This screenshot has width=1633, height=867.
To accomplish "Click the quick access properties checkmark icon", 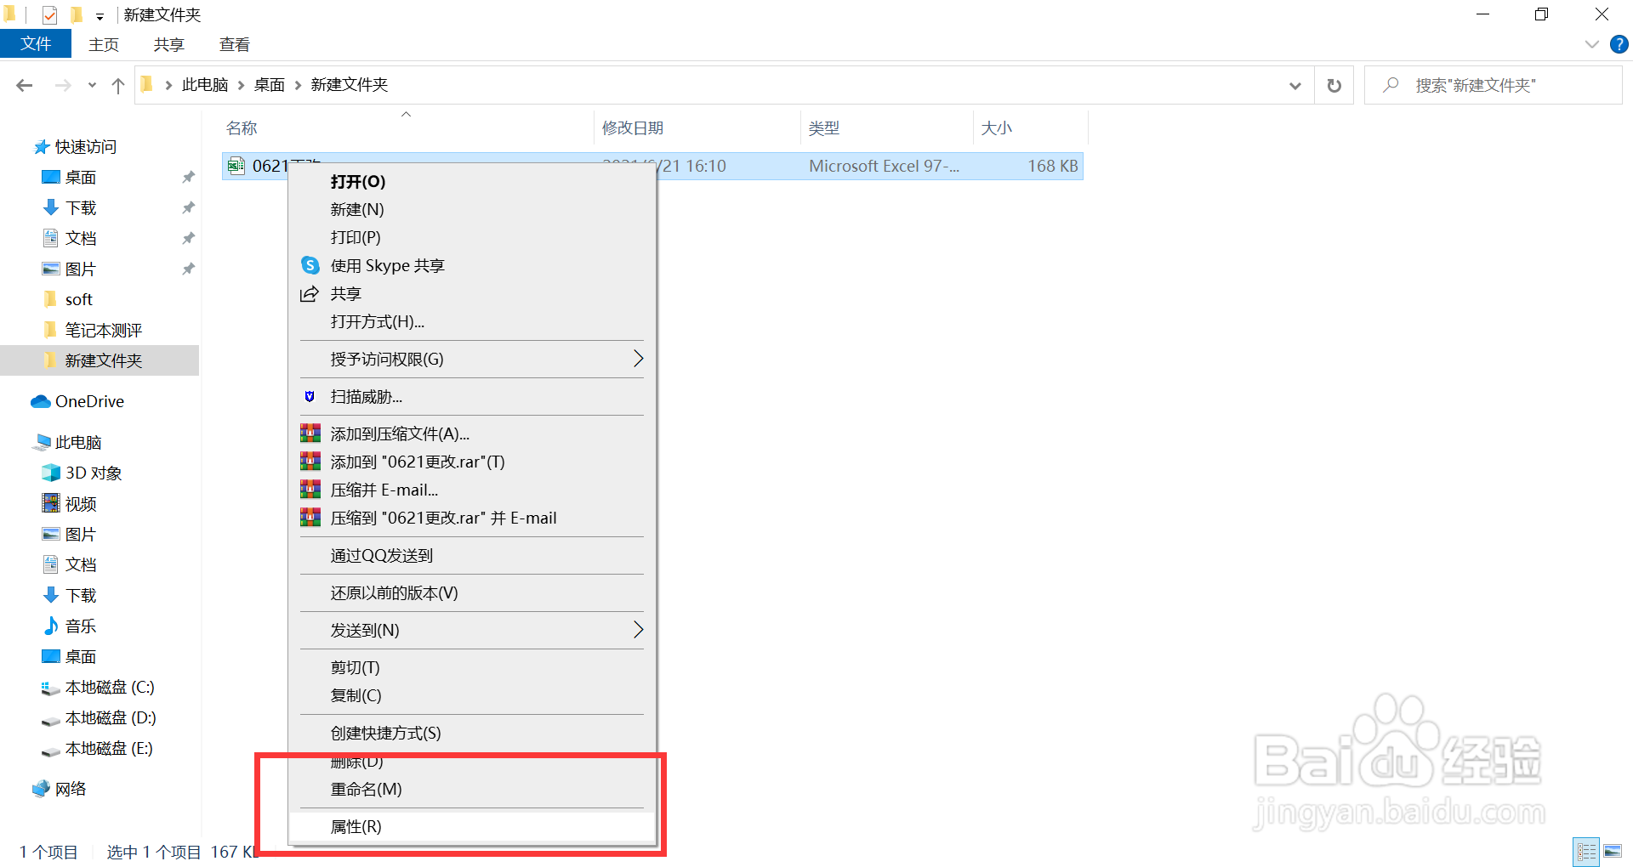I will click(49, 14).
